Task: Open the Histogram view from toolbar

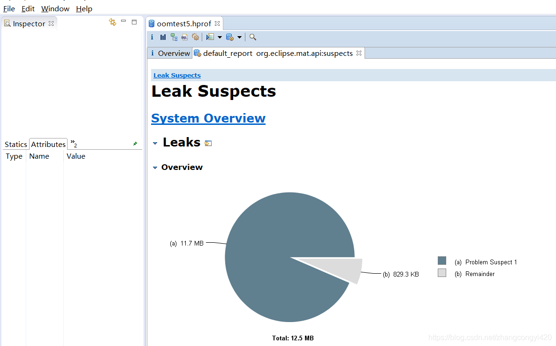Action: click(163, 37)
